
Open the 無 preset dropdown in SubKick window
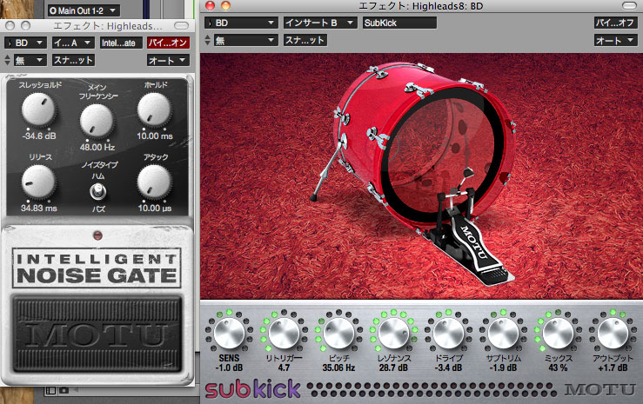pos(245,40)
